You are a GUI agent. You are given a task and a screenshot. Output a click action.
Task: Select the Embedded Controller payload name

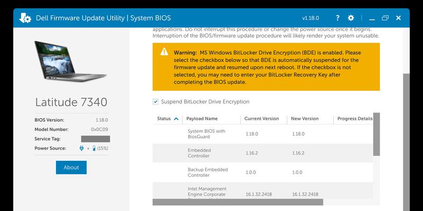point(199,153)
